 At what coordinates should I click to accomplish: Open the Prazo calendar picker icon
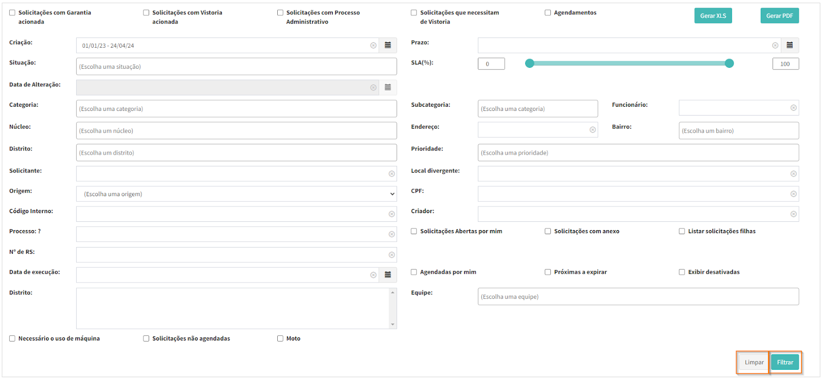pos(790,46)
